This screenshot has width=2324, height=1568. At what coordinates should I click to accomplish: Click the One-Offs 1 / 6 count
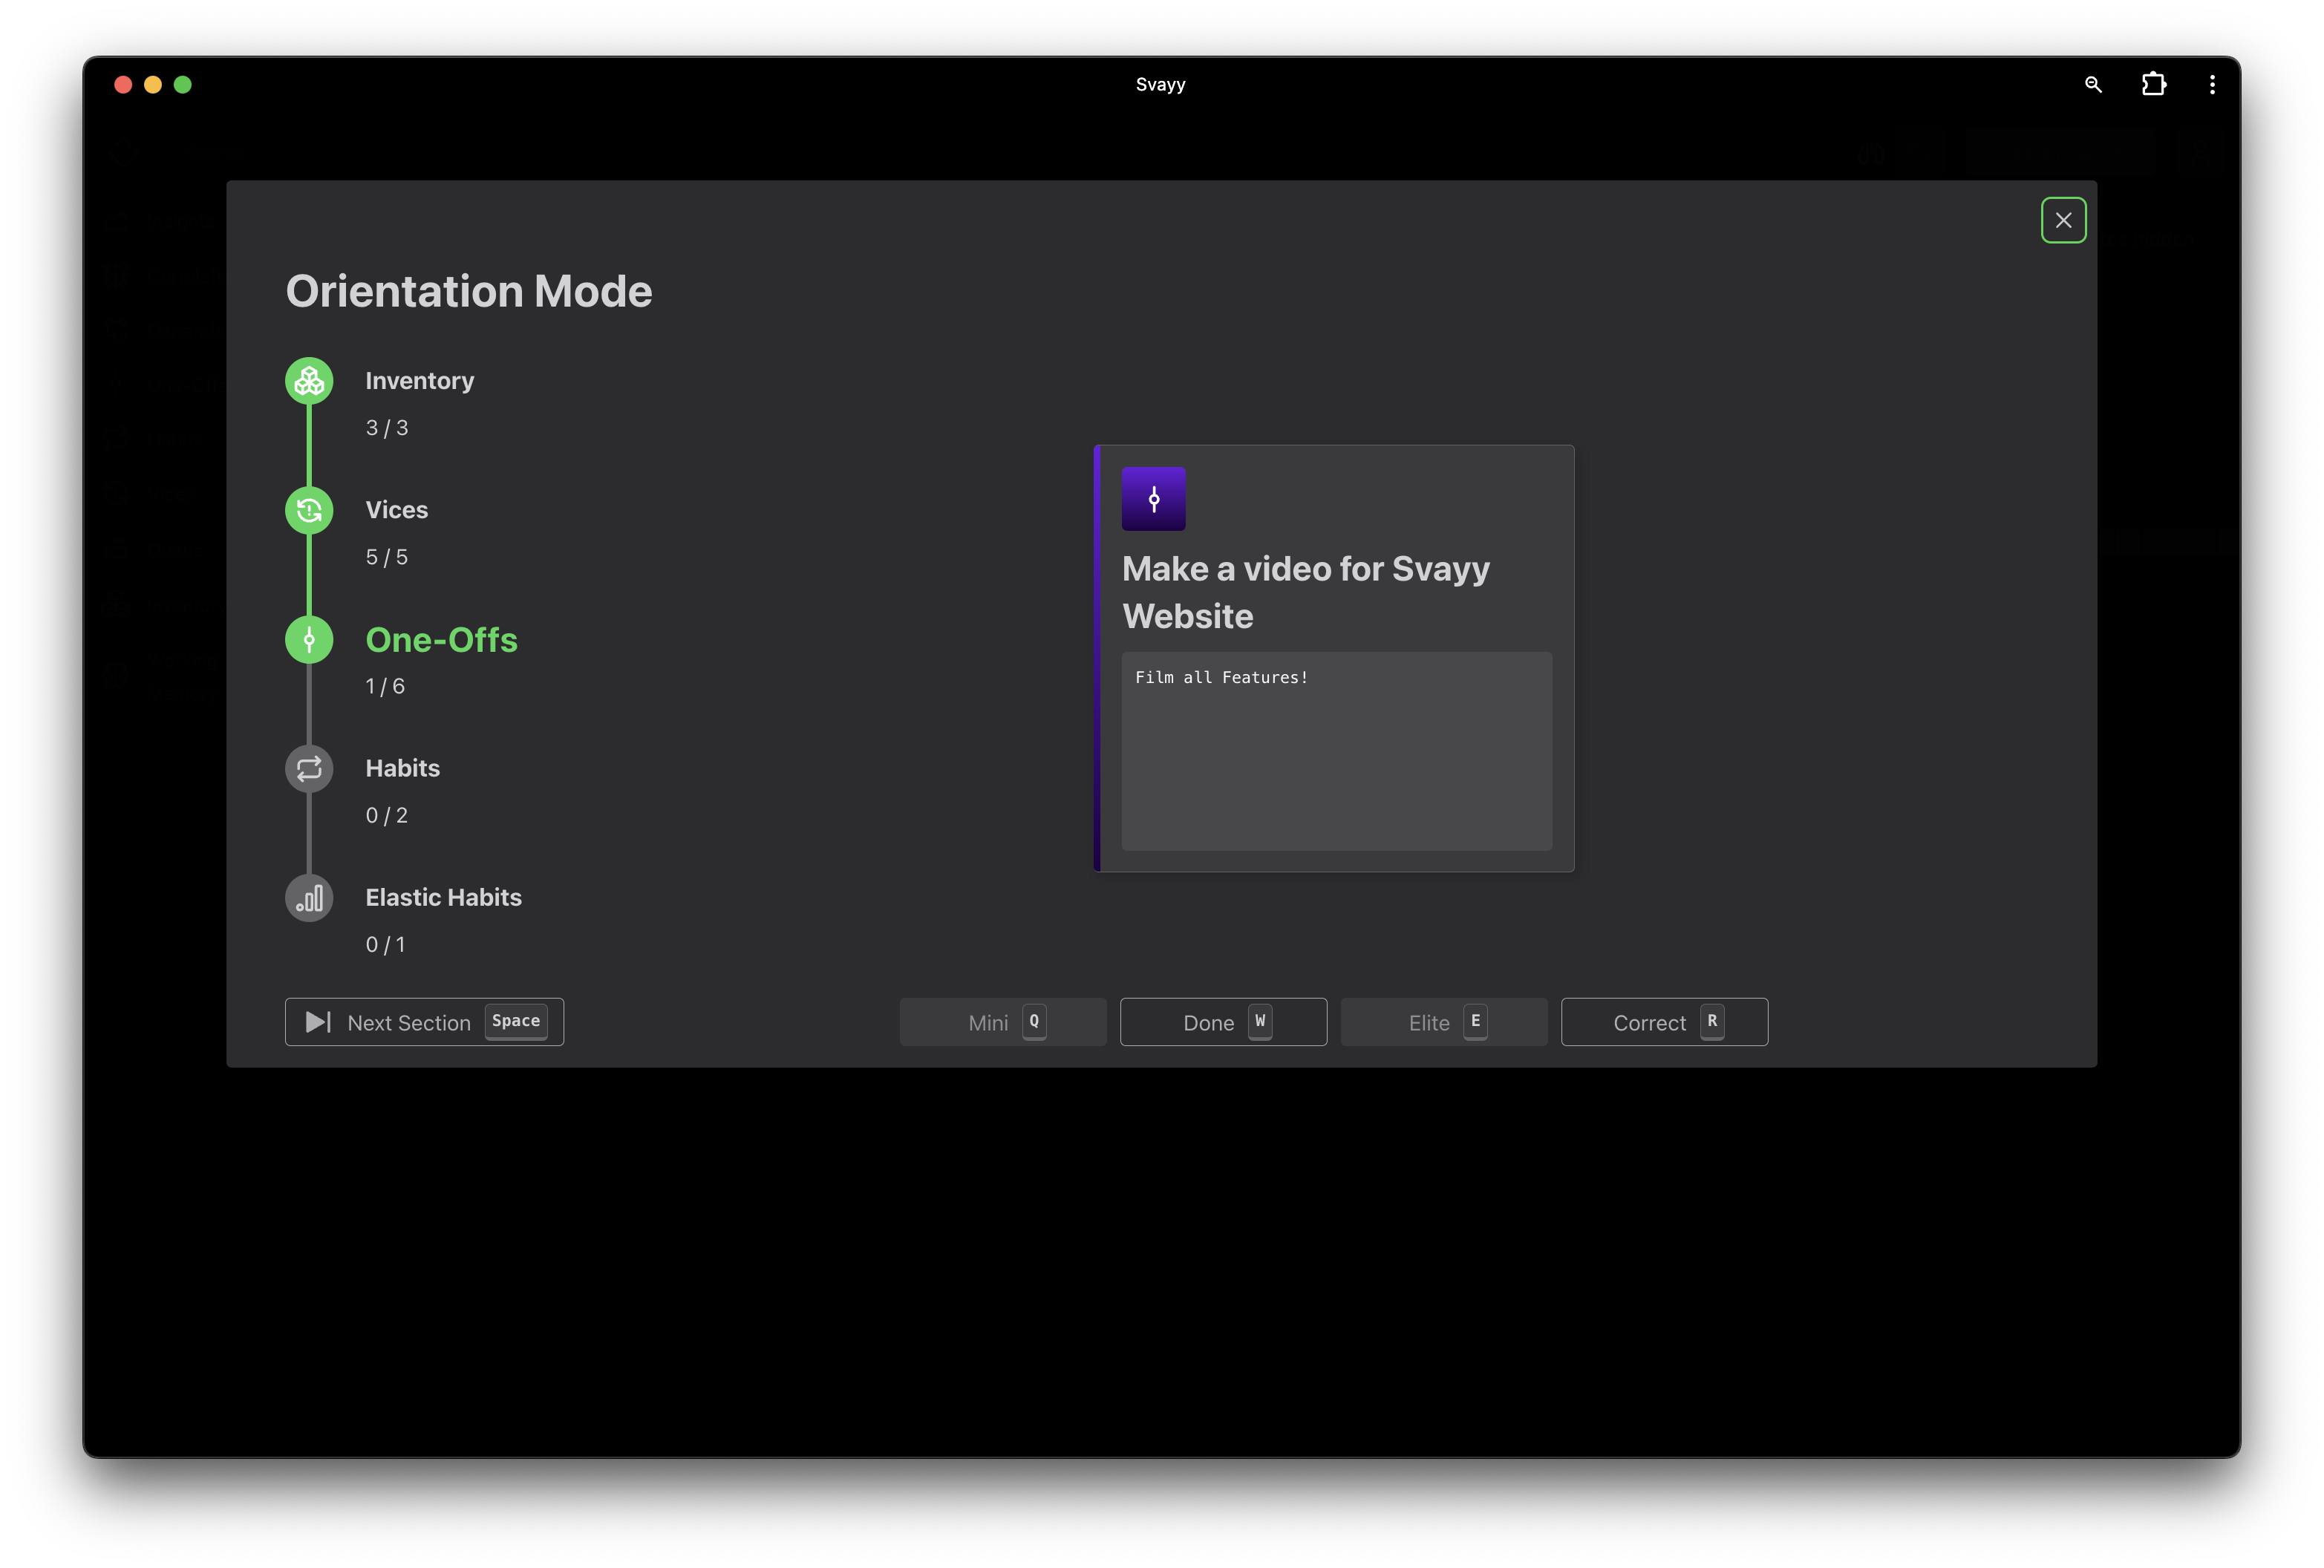[385, 686]
